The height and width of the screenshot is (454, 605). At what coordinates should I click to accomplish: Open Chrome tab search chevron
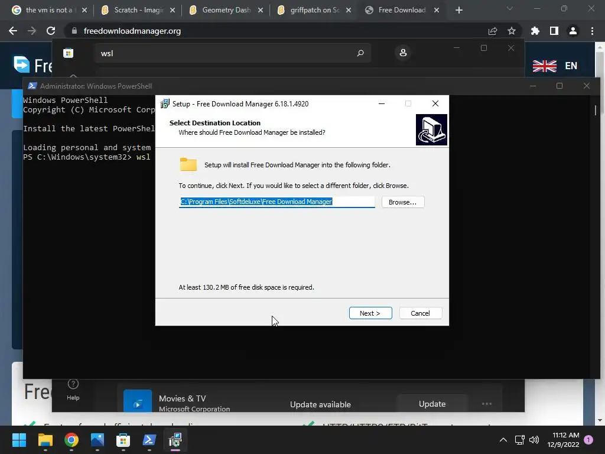[510, 8]
